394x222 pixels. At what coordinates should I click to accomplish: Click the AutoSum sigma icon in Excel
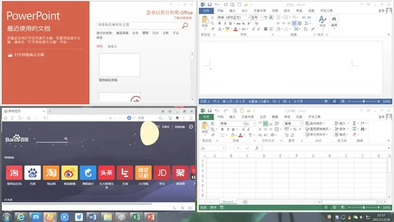[x=354, y=123]
